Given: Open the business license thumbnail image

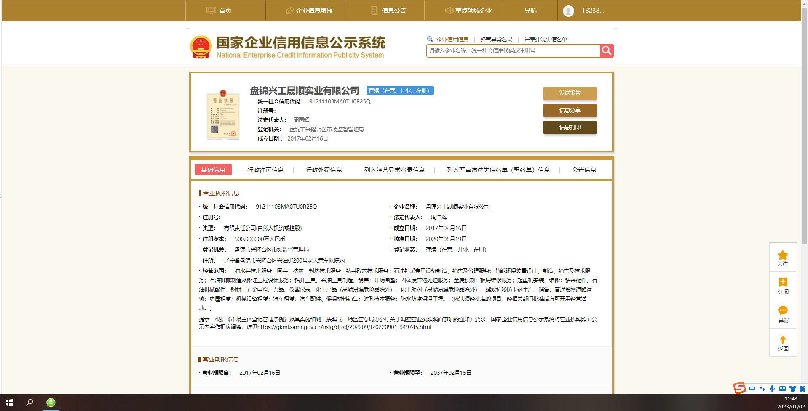Looking at the screenshot, I should [223, 114].
